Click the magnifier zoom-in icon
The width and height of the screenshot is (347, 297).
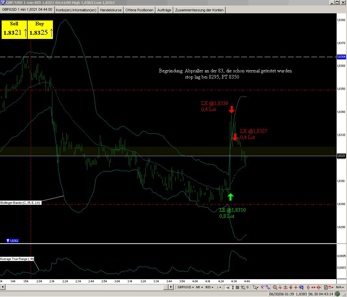pyautogui.click(x=275, y=287)
